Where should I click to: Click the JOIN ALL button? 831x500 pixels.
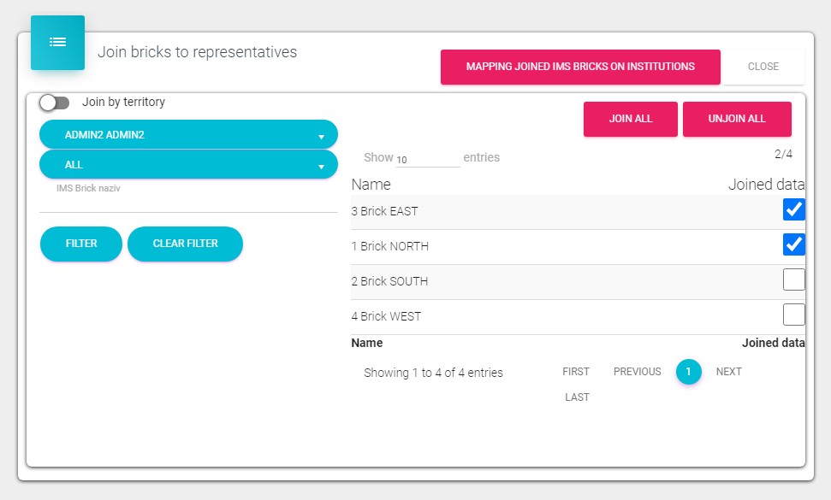pyautogui.click(x=631, y=119)
